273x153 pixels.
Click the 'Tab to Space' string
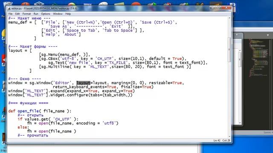119,31
